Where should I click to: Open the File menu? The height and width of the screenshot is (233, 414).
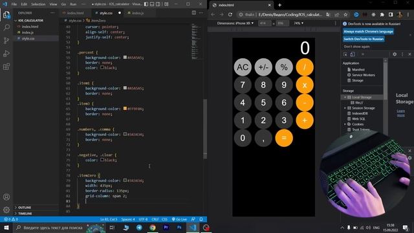tap(14, 5)
